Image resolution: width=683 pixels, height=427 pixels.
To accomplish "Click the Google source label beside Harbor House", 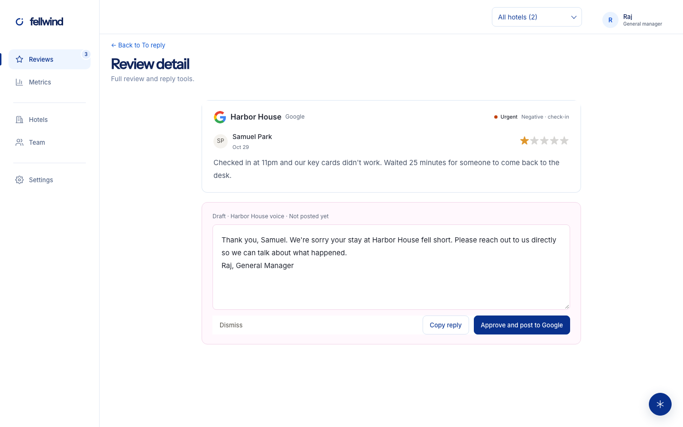I will [x=295, y=117].
